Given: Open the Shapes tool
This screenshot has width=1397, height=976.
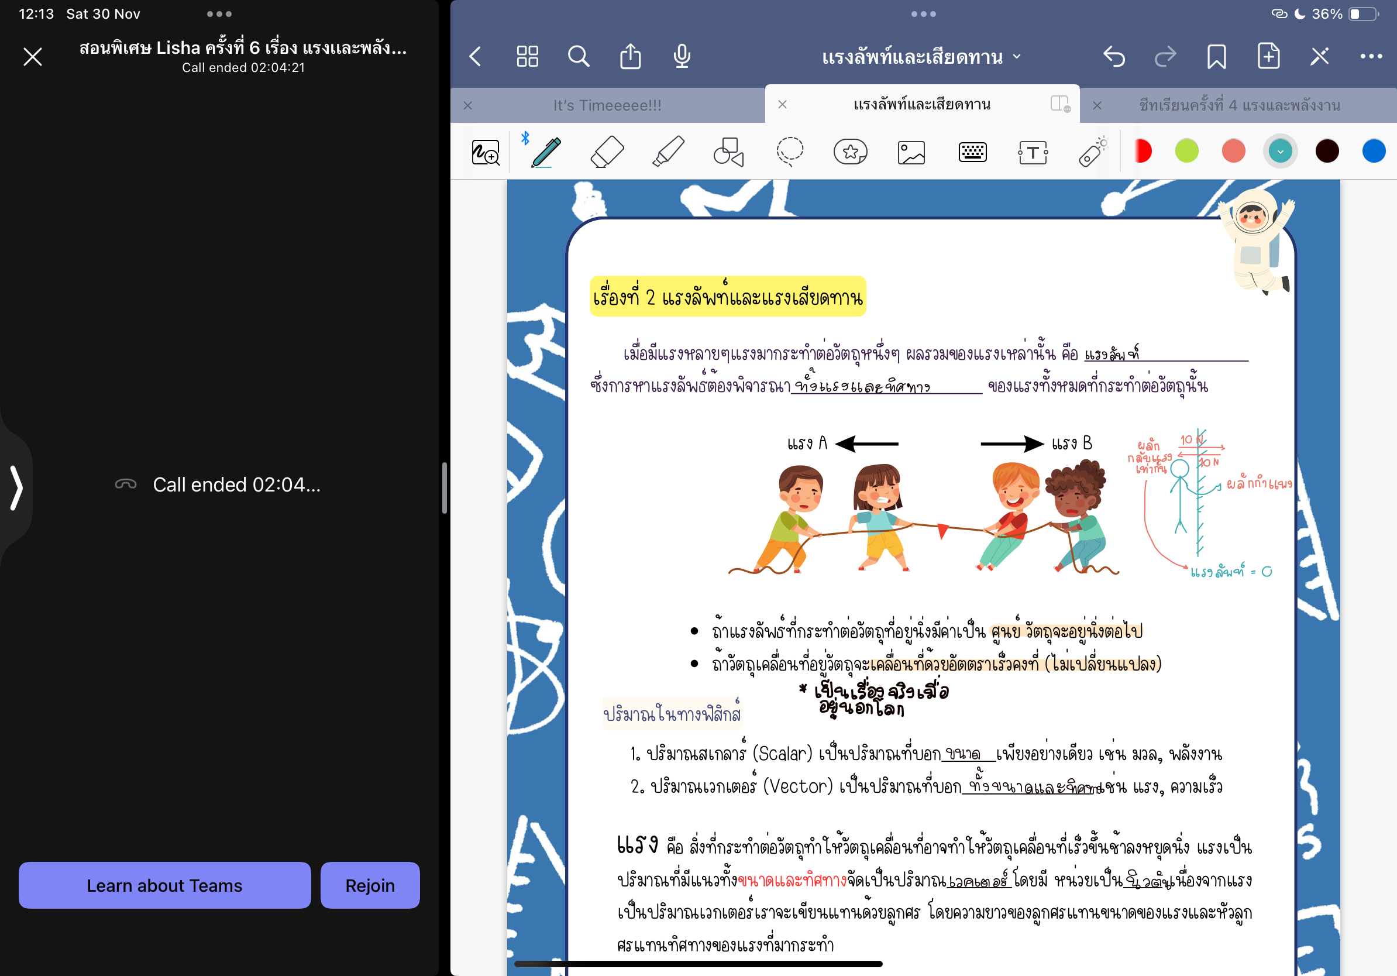Looking at the screenshot, I should 728,152.
